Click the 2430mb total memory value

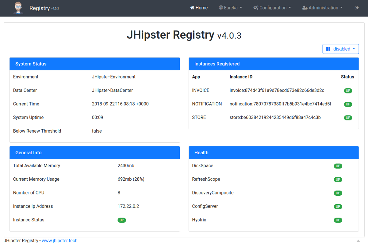(126, 166)
